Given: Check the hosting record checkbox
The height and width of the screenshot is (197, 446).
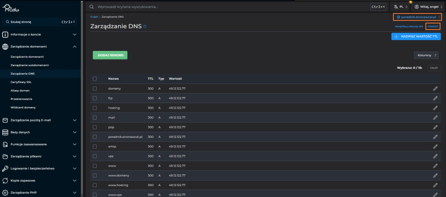Looking at the screenshot, I should pyautogui.click(x=95, y=108).
